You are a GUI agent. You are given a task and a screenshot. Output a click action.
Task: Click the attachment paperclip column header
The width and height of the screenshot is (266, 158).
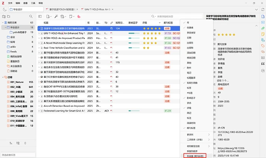[111, 23]
